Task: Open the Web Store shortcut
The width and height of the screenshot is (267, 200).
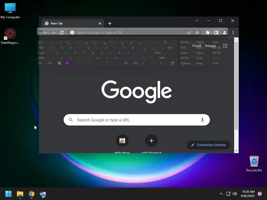Action: 122,141
